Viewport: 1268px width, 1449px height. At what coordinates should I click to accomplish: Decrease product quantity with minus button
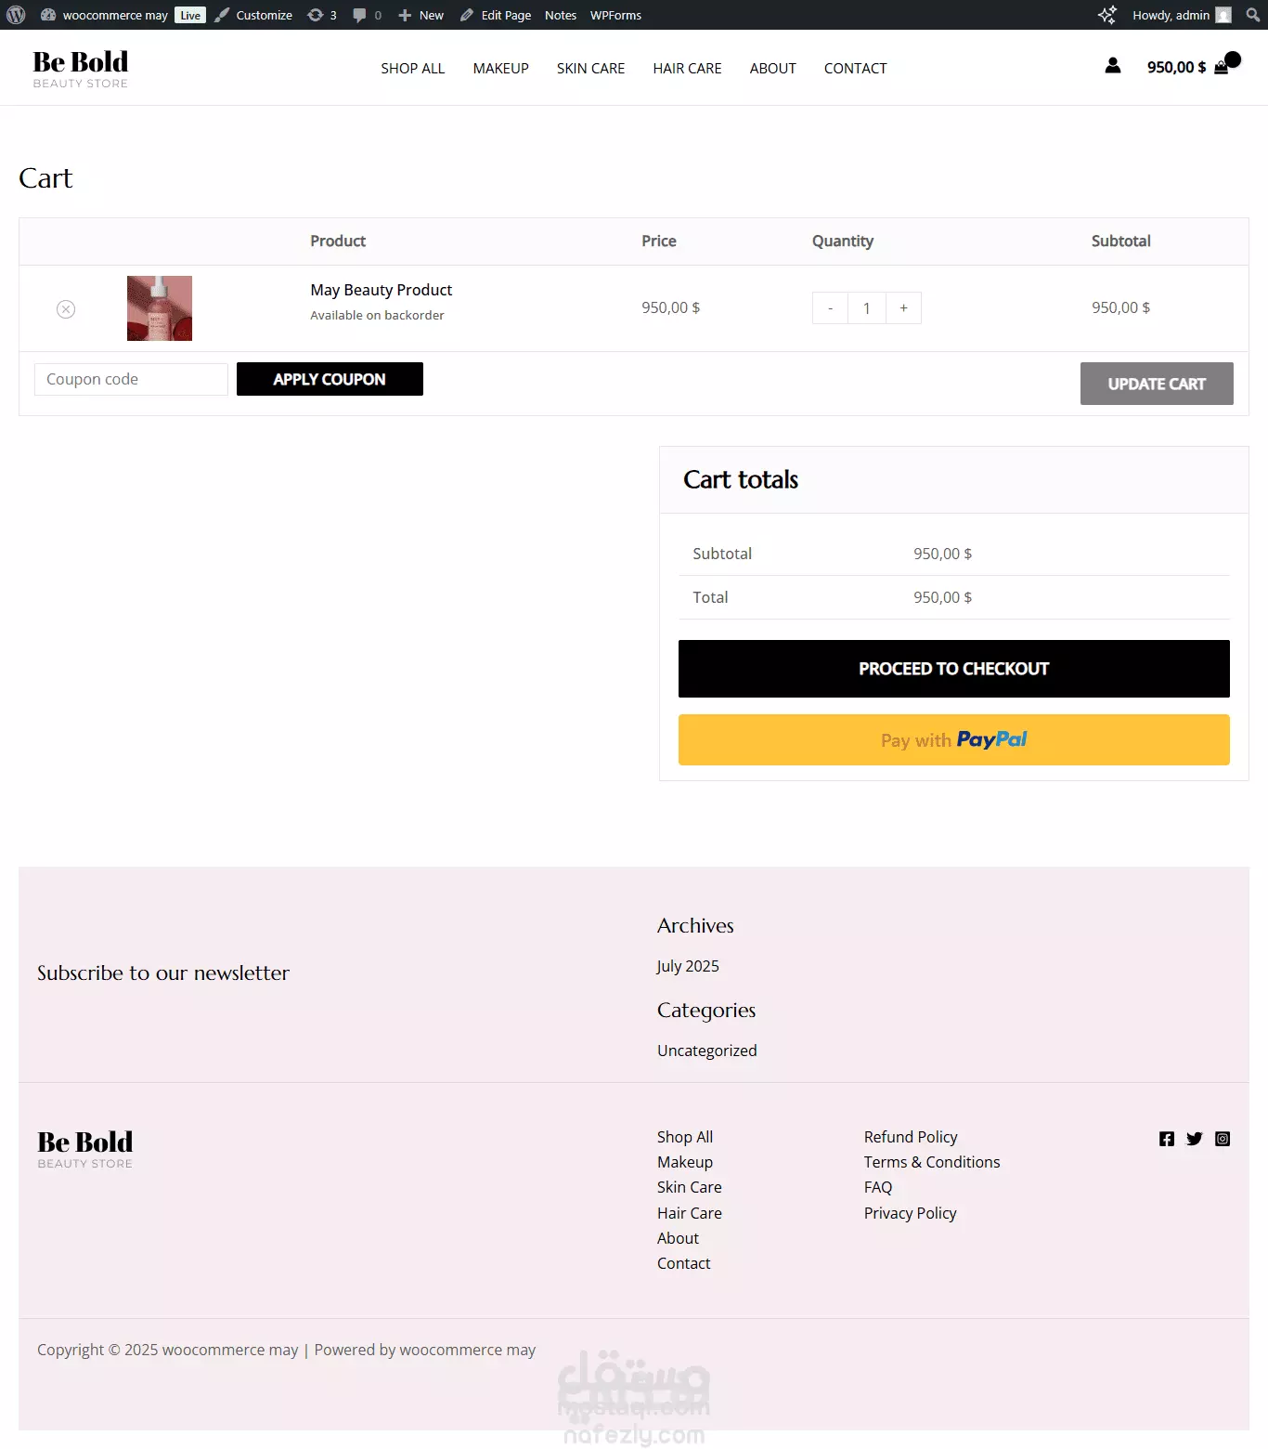click(x=830, y=308)
